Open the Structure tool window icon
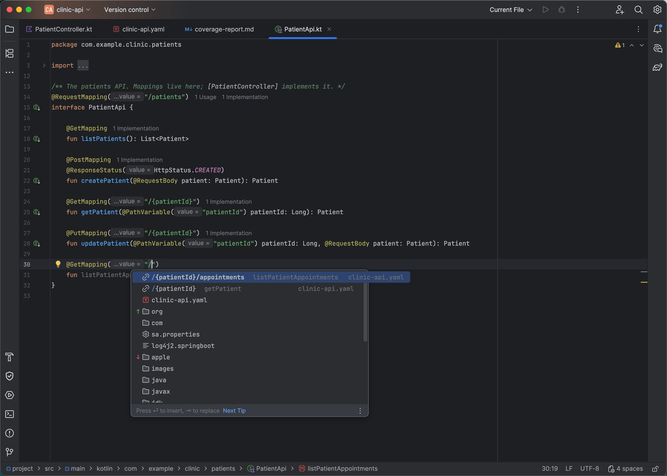 (x=10, y=53)
